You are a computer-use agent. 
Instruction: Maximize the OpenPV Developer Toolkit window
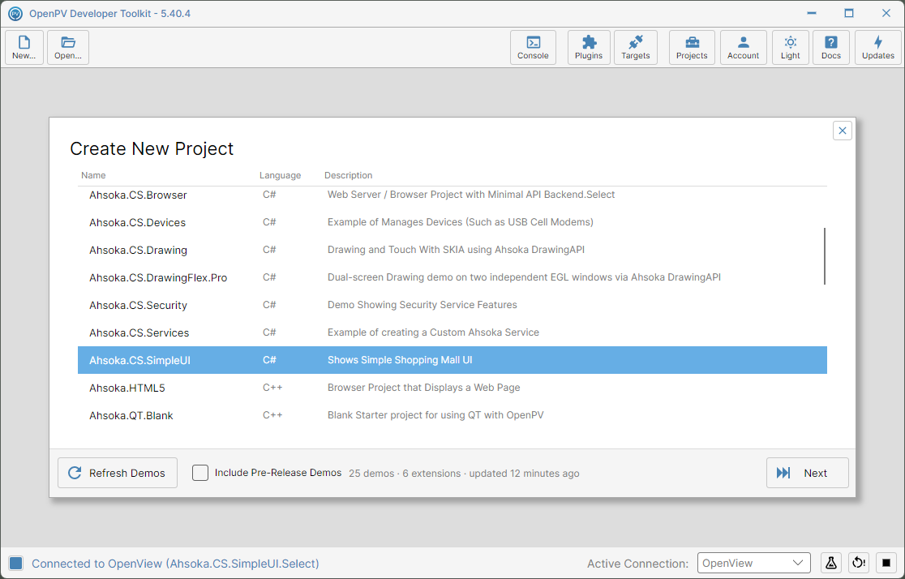(x=848, y=13)
